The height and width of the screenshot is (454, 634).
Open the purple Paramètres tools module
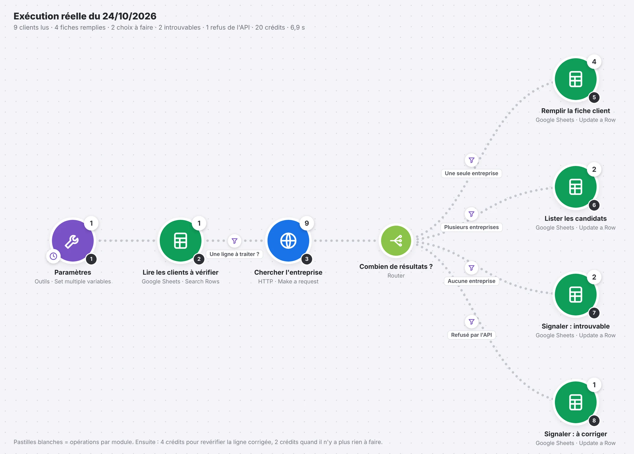point(73,241)
